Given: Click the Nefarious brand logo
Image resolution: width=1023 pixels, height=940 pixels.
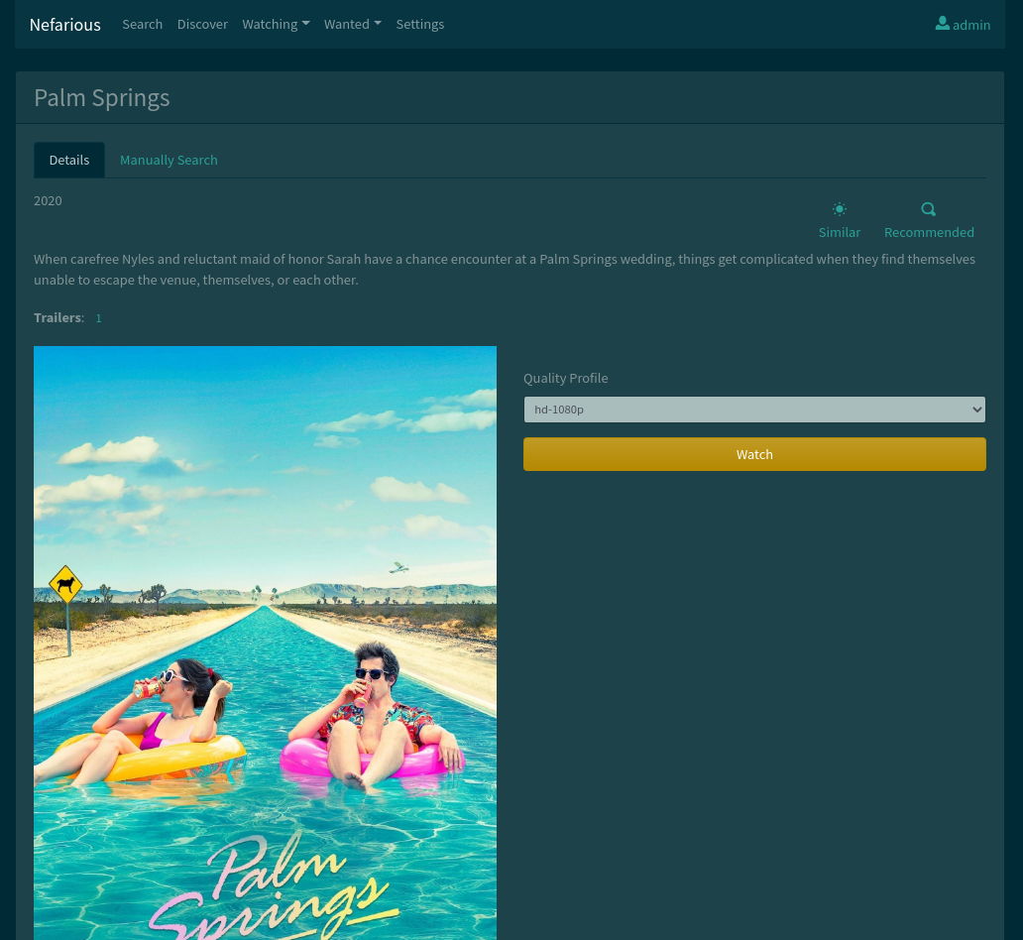Looking at the screenshot, I should pyautogui.click(x=65, y=25).
